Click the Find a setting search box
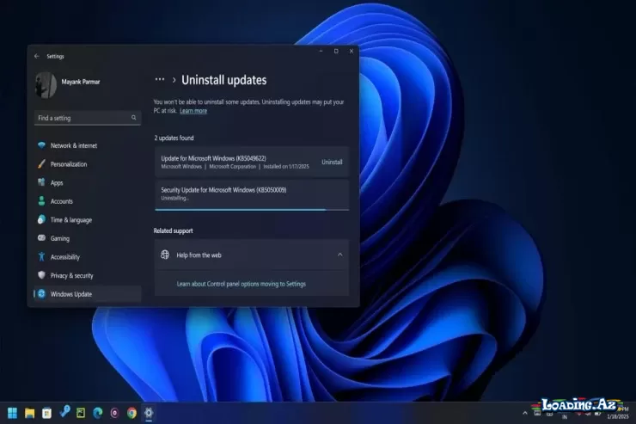 click(x=88, y=118)
